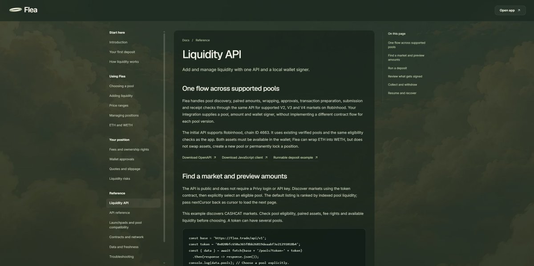Image resolution: width=534 pixels, height=266 pixels.
Task: Open the app via Open app button
Action: point(510,10)
